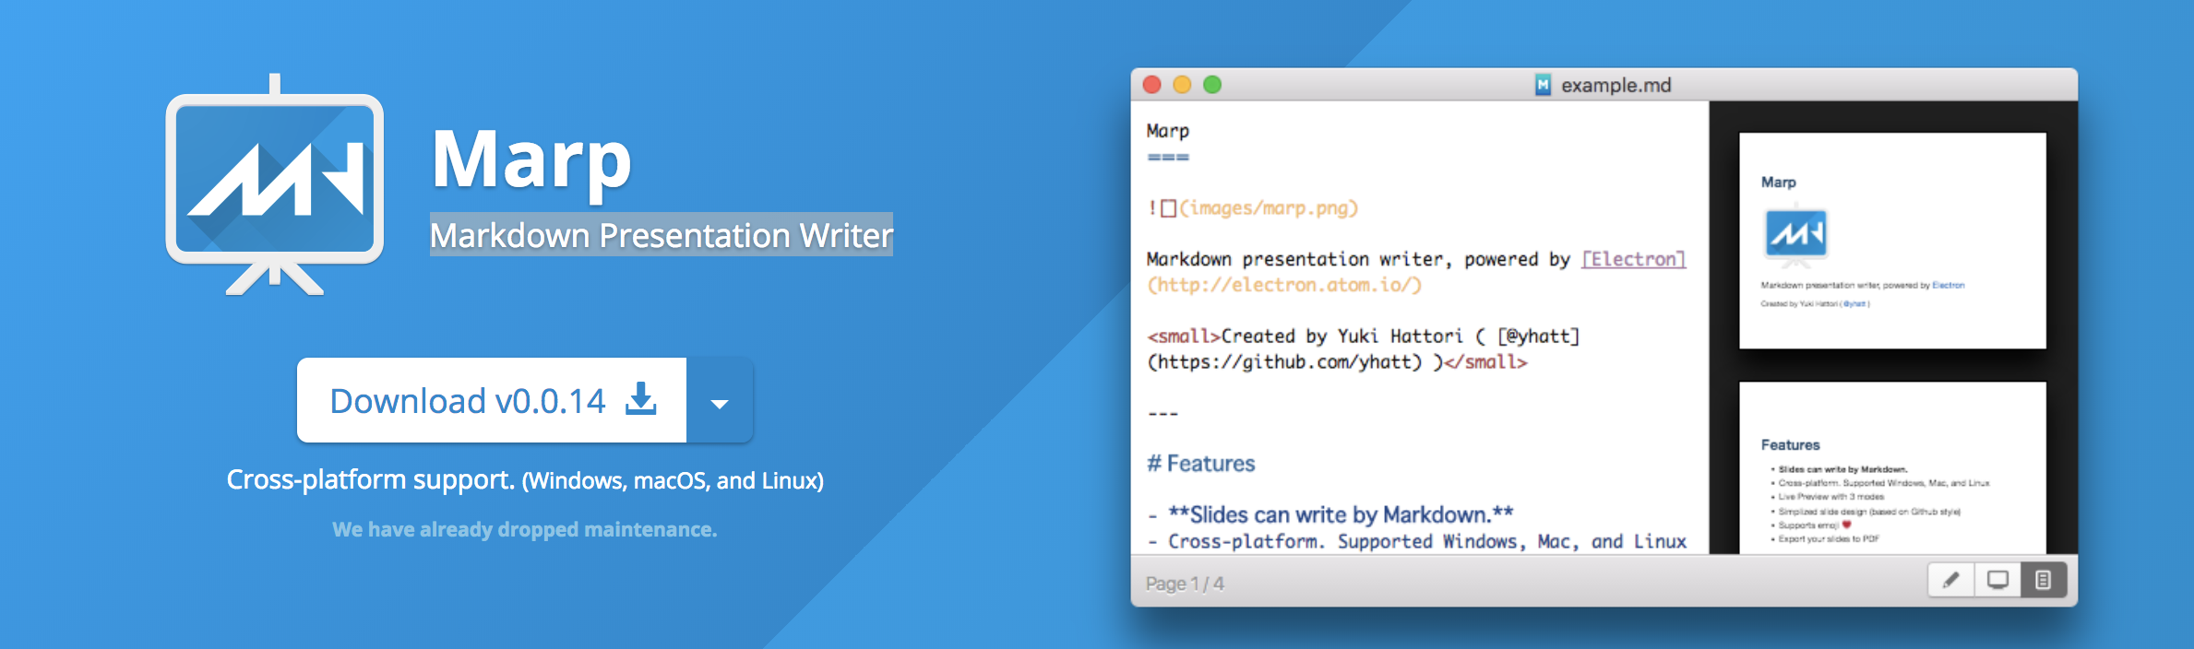This screenshot has width=2194, height=649.
Task: Click the Download v0.0.14 button
Action: 492,400
